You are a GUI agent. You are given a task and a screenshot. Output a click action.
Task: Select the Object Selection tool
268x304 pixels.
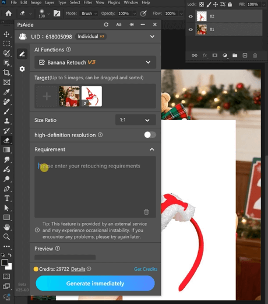coord(6,53)
